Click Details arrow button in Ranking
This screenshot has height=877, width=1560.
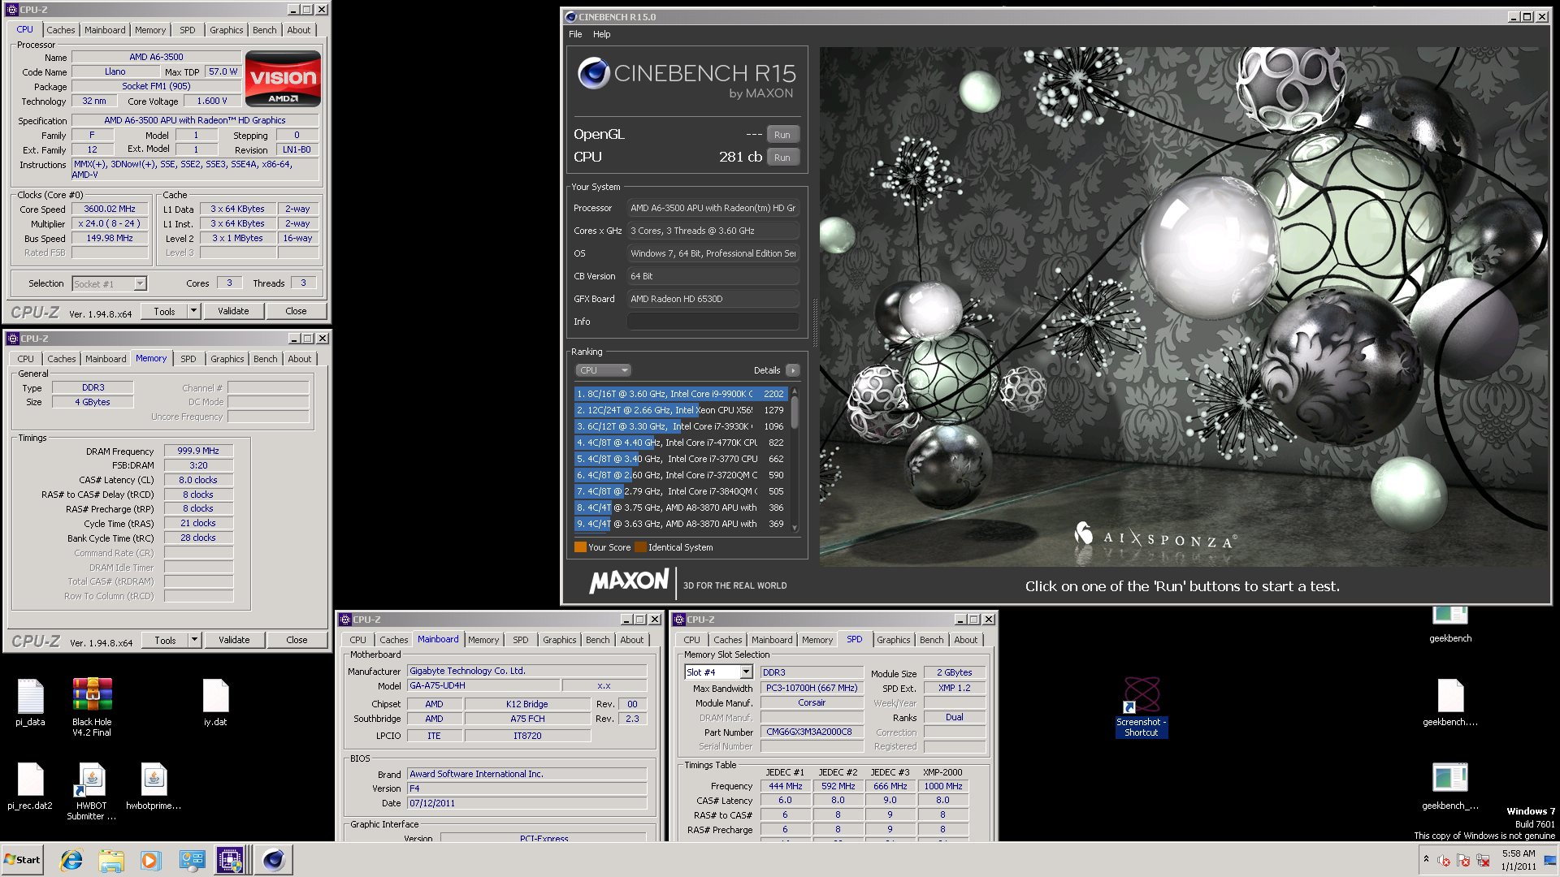(793, 370)
